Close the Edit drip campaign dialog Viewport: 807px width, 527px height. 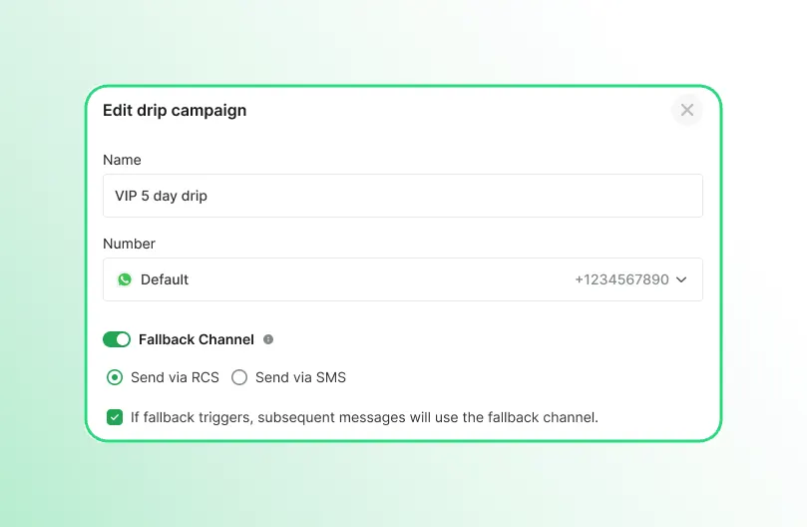tap(686, 110)
